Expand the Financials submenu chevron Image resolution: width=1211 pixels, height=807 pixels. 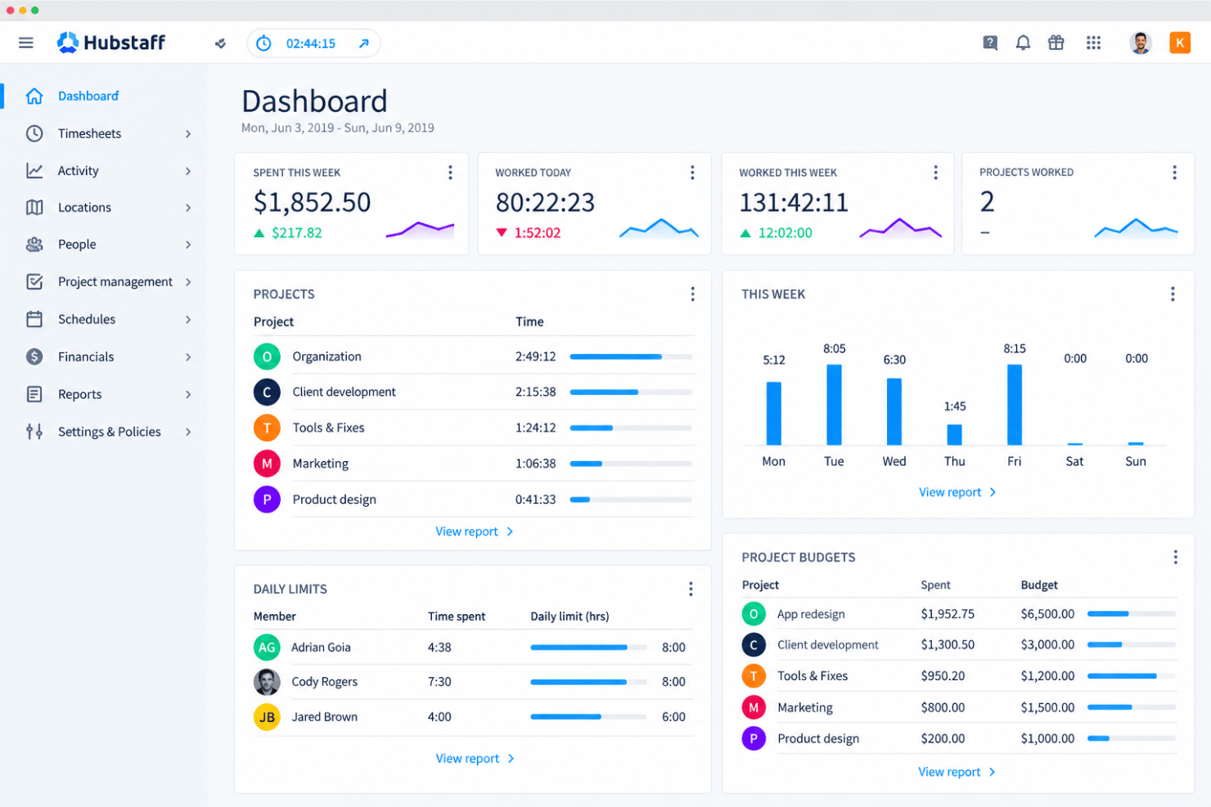[188, 357]
